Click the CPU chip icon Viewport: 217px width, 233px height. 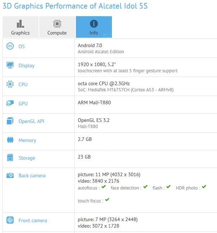pos(10,84)
